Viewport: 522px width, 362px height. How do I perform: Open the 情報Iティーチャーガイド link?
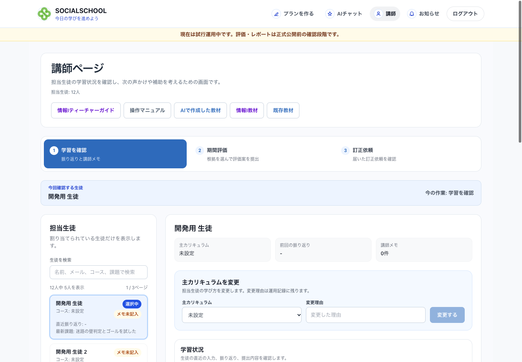coord(86,110)
